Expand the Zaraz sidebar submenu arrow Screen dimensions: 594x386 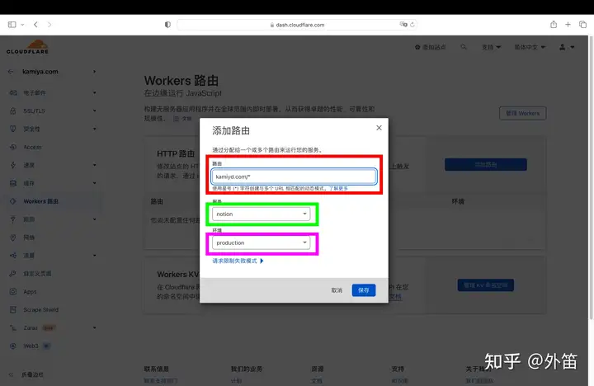[94, 327]
